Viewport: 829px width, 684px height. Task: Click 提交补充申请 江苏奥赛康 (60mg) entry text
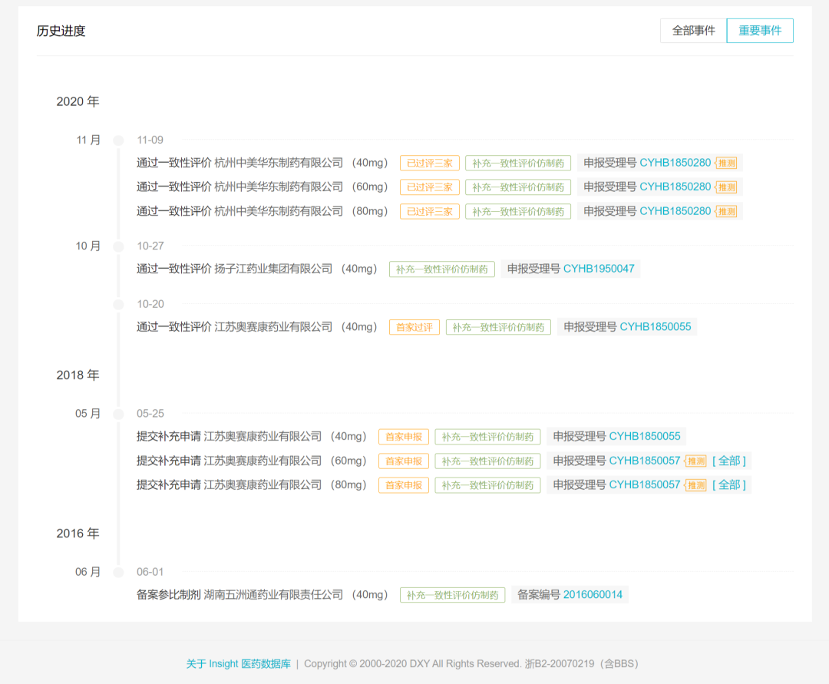[x=252, y=461]
